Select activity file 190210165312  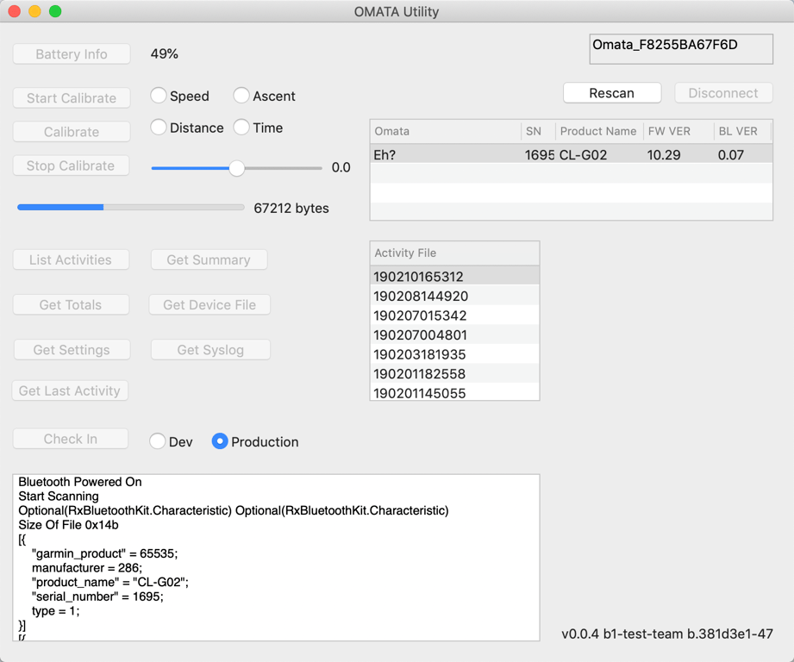pos(454,277)
